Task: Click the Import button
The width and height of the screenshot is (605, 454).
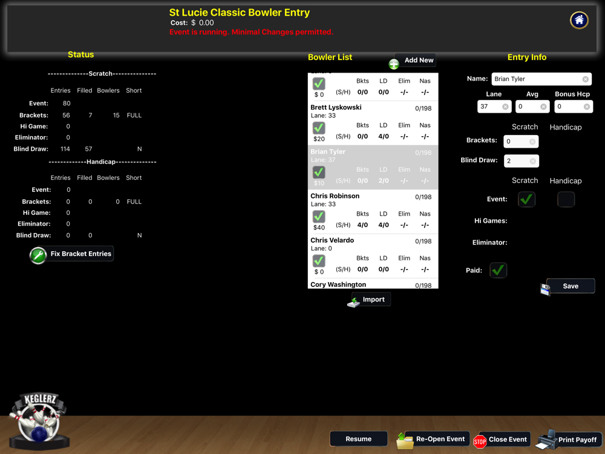Action: [x=371, y=299]
